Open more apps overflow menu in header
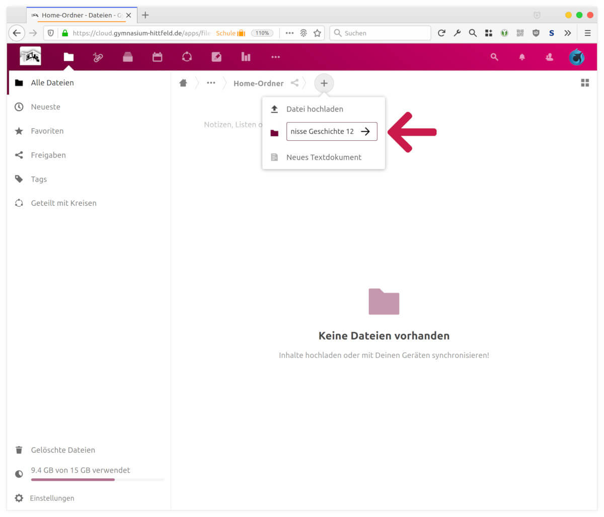 (x=275, y=57)
